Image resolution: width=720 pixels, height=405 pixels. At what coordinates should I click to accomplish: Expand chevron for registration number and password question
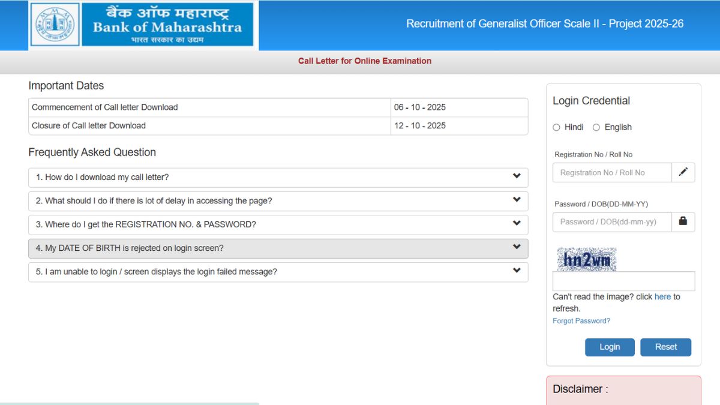[517, 223]
